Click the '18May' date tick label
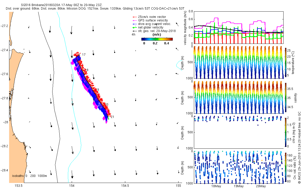Viewport: 303px width, 189px height. click(x=216, y=186)
